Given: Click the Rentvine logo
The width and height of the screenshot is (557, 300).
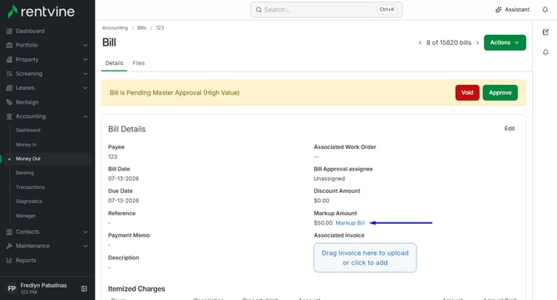Looking at the screenshot, I should pyautogui.click(x=41, y=12).
